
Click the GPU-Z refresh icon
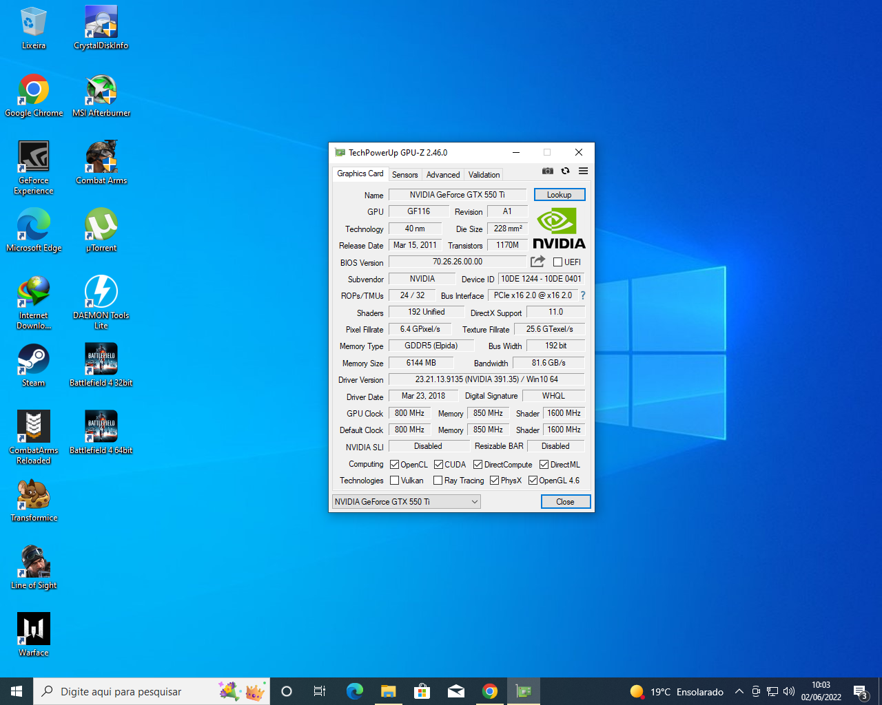coord(565,171)
